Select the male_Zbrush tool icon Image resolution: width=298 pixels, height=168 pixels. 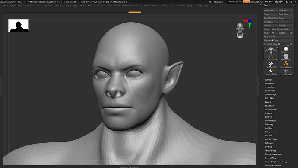[x=271, y=72]
